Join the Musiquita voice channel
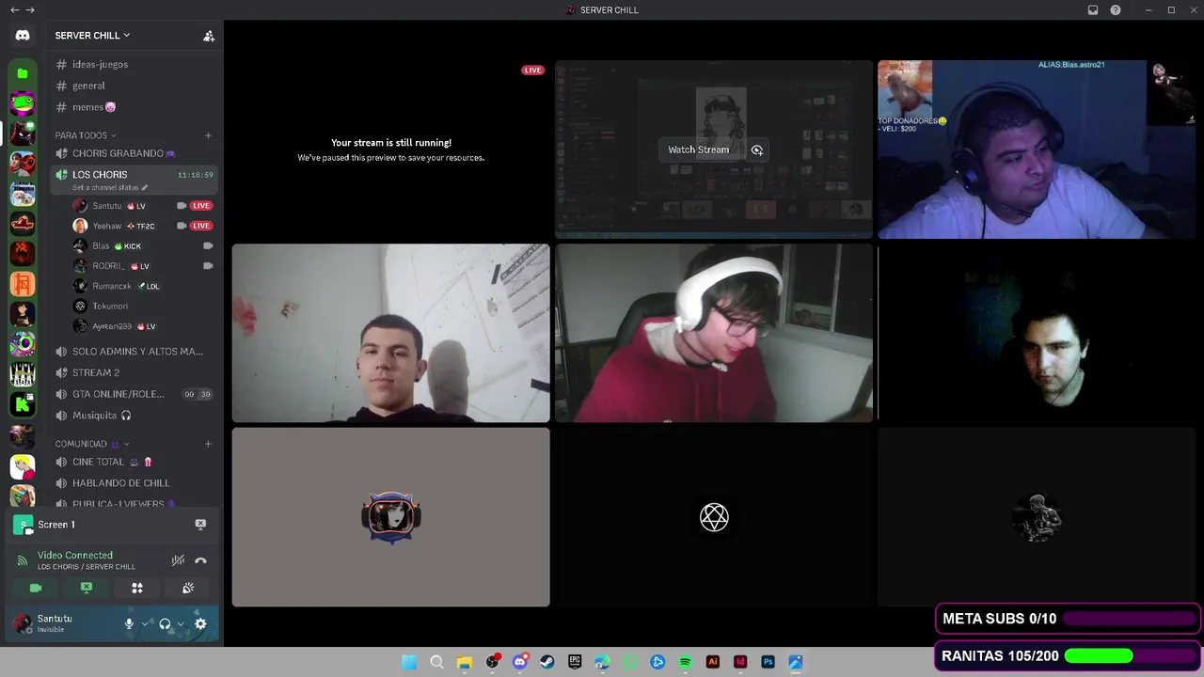1204x677 pixels. click(x=134, y=416)
